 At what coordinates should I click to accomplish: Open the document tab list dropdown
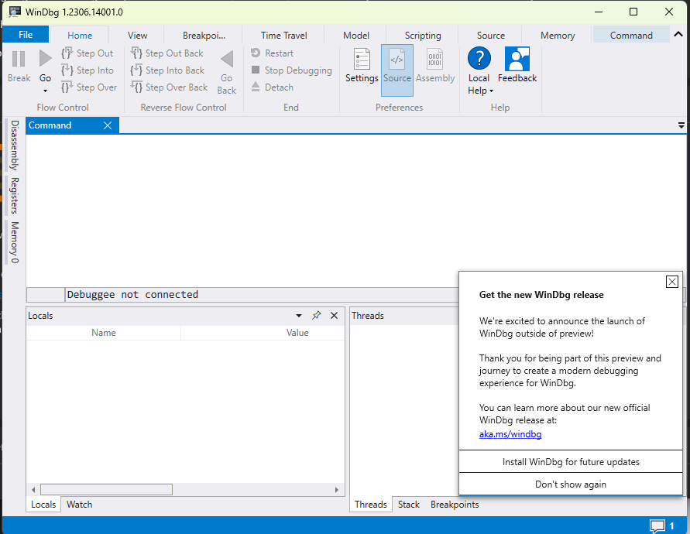pos(681,126)
